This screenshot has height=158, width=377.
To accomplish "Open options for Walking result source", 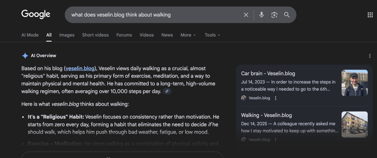I will (x=276, y=140).
